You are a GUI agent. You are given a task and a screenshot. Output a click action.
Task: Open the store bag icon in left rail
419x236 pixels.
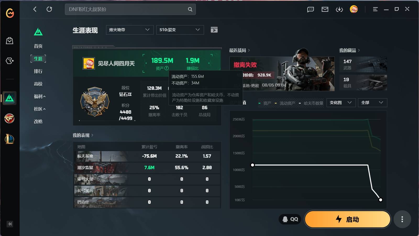pyautogui.click(x=10, y=41)
